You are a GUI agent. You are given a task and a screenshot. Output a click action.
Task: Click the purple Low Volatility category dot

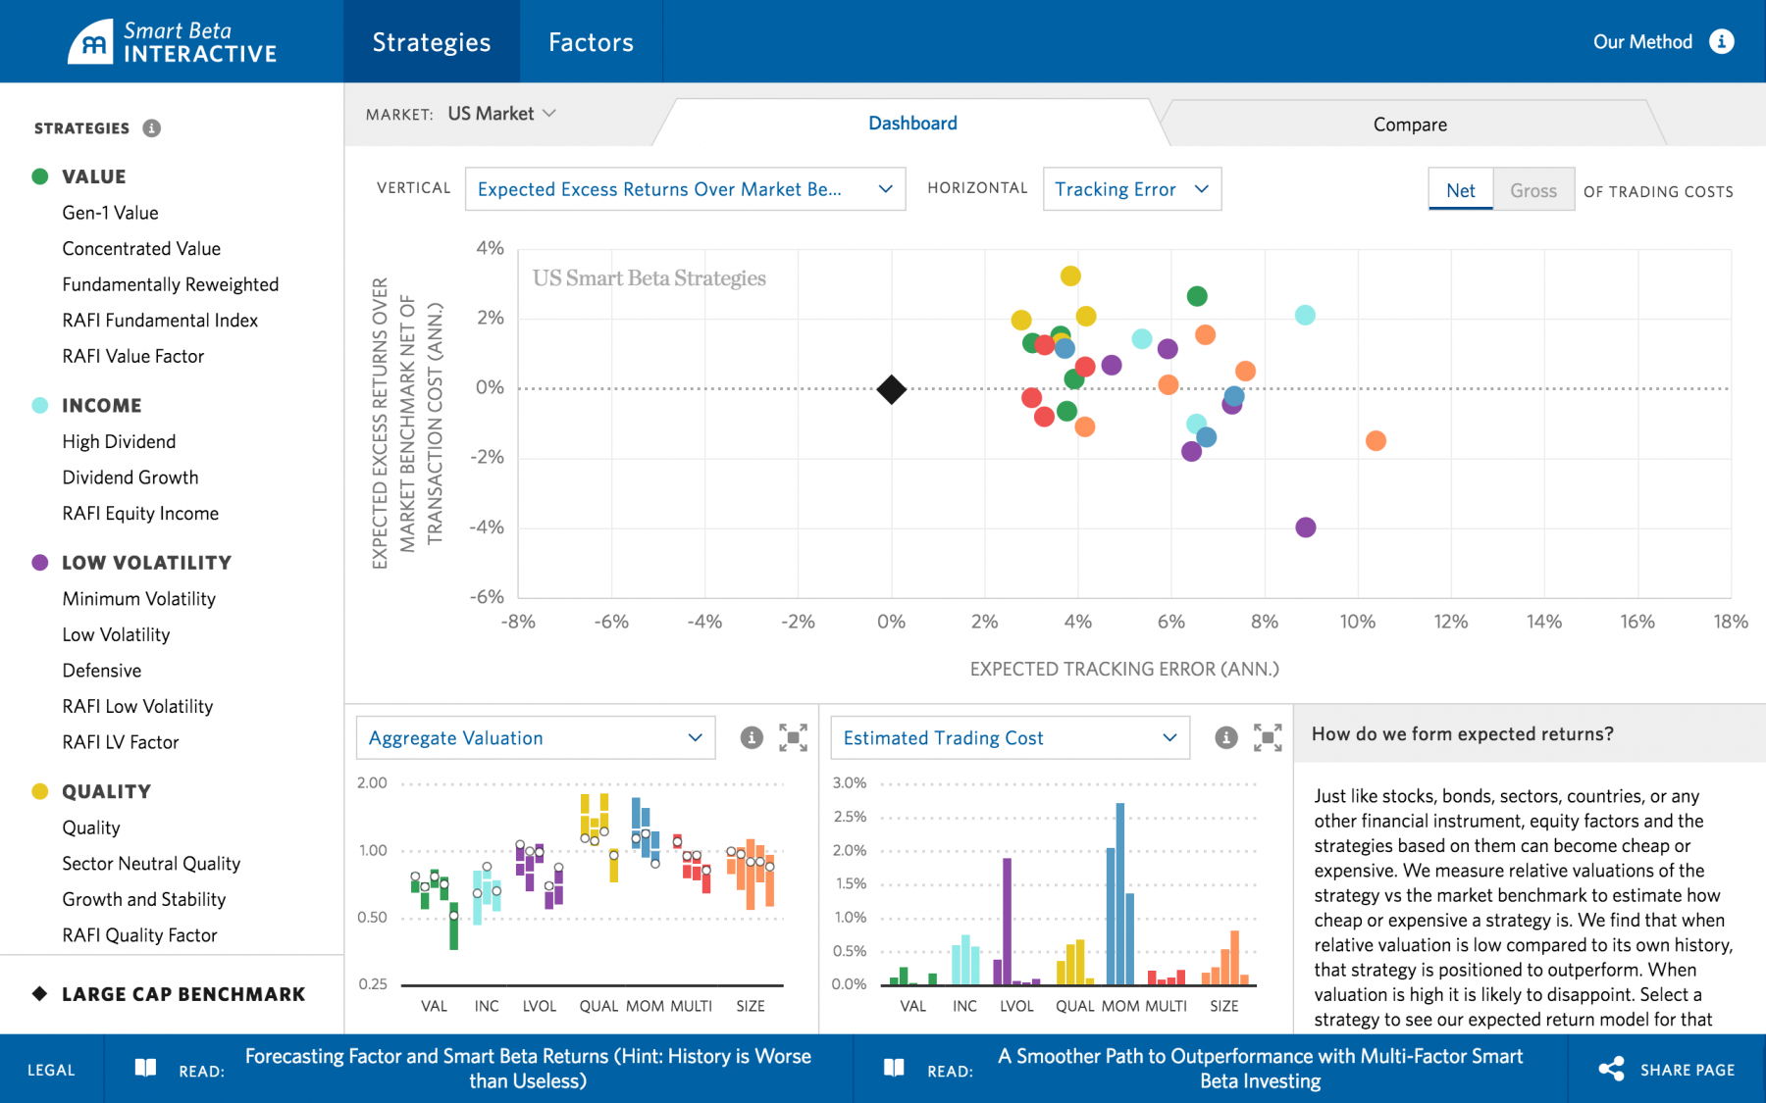click(40, 563)
